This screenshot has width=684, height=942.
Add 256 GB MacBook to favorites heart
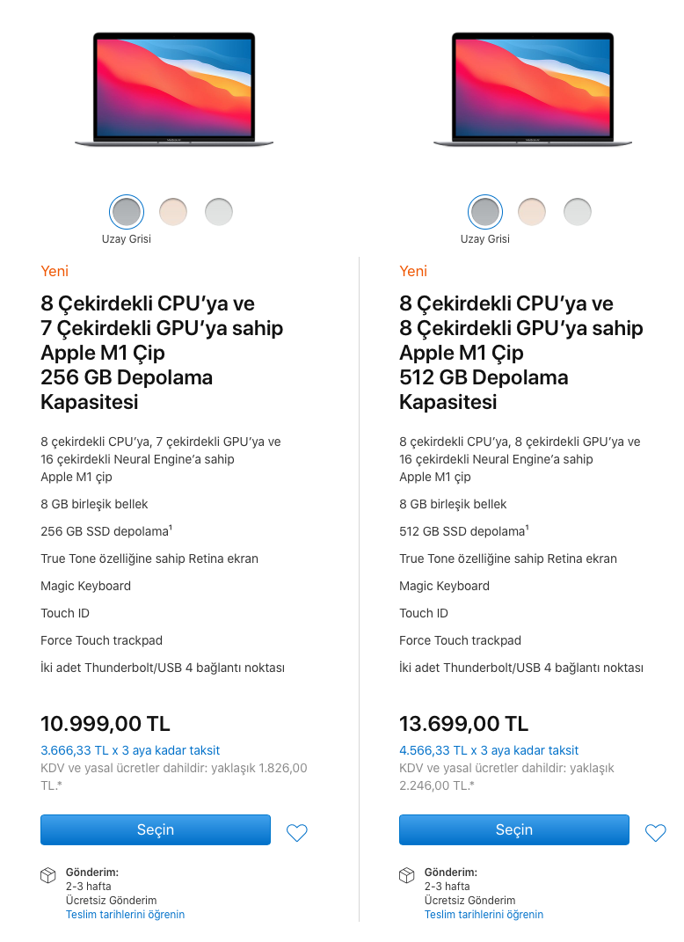point(296,833)
